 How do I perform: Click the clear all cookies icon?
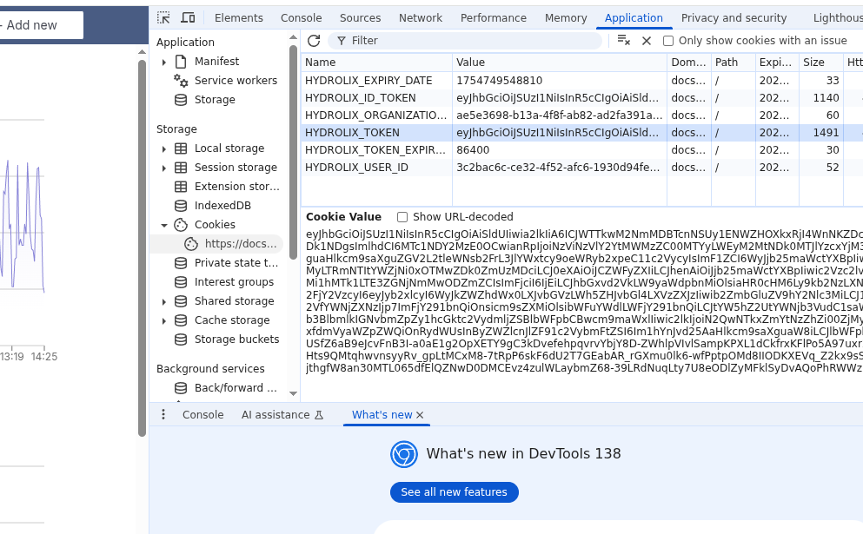pyautogui.click(x=623, y=41)
